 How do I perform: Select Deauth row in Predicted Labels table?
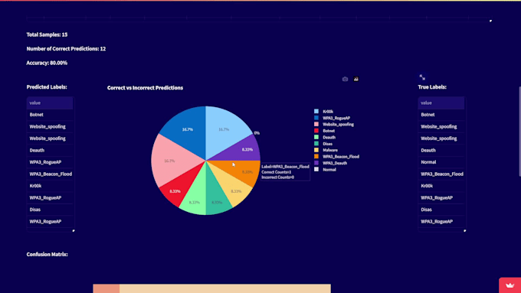click(x=50, y=150)
